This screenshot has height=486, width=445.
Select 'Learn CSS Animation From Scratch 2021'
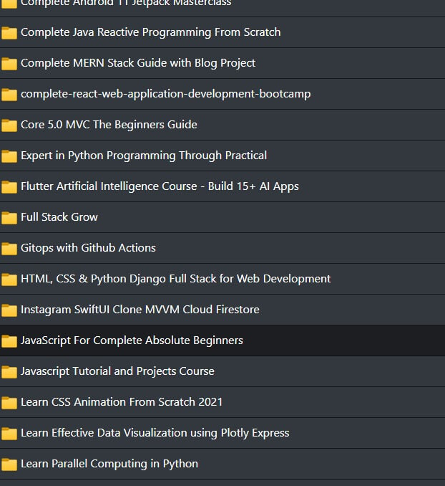[x=122, y=402]
